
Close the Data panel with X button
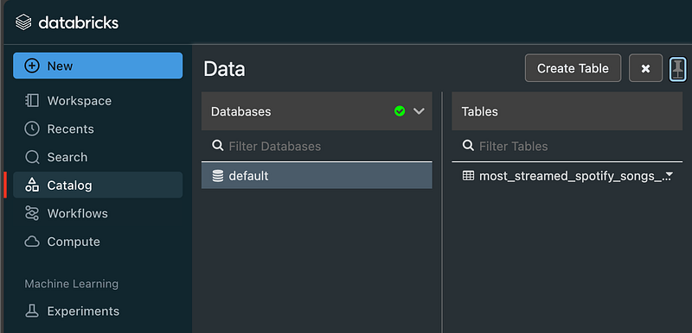coord(645,68)
